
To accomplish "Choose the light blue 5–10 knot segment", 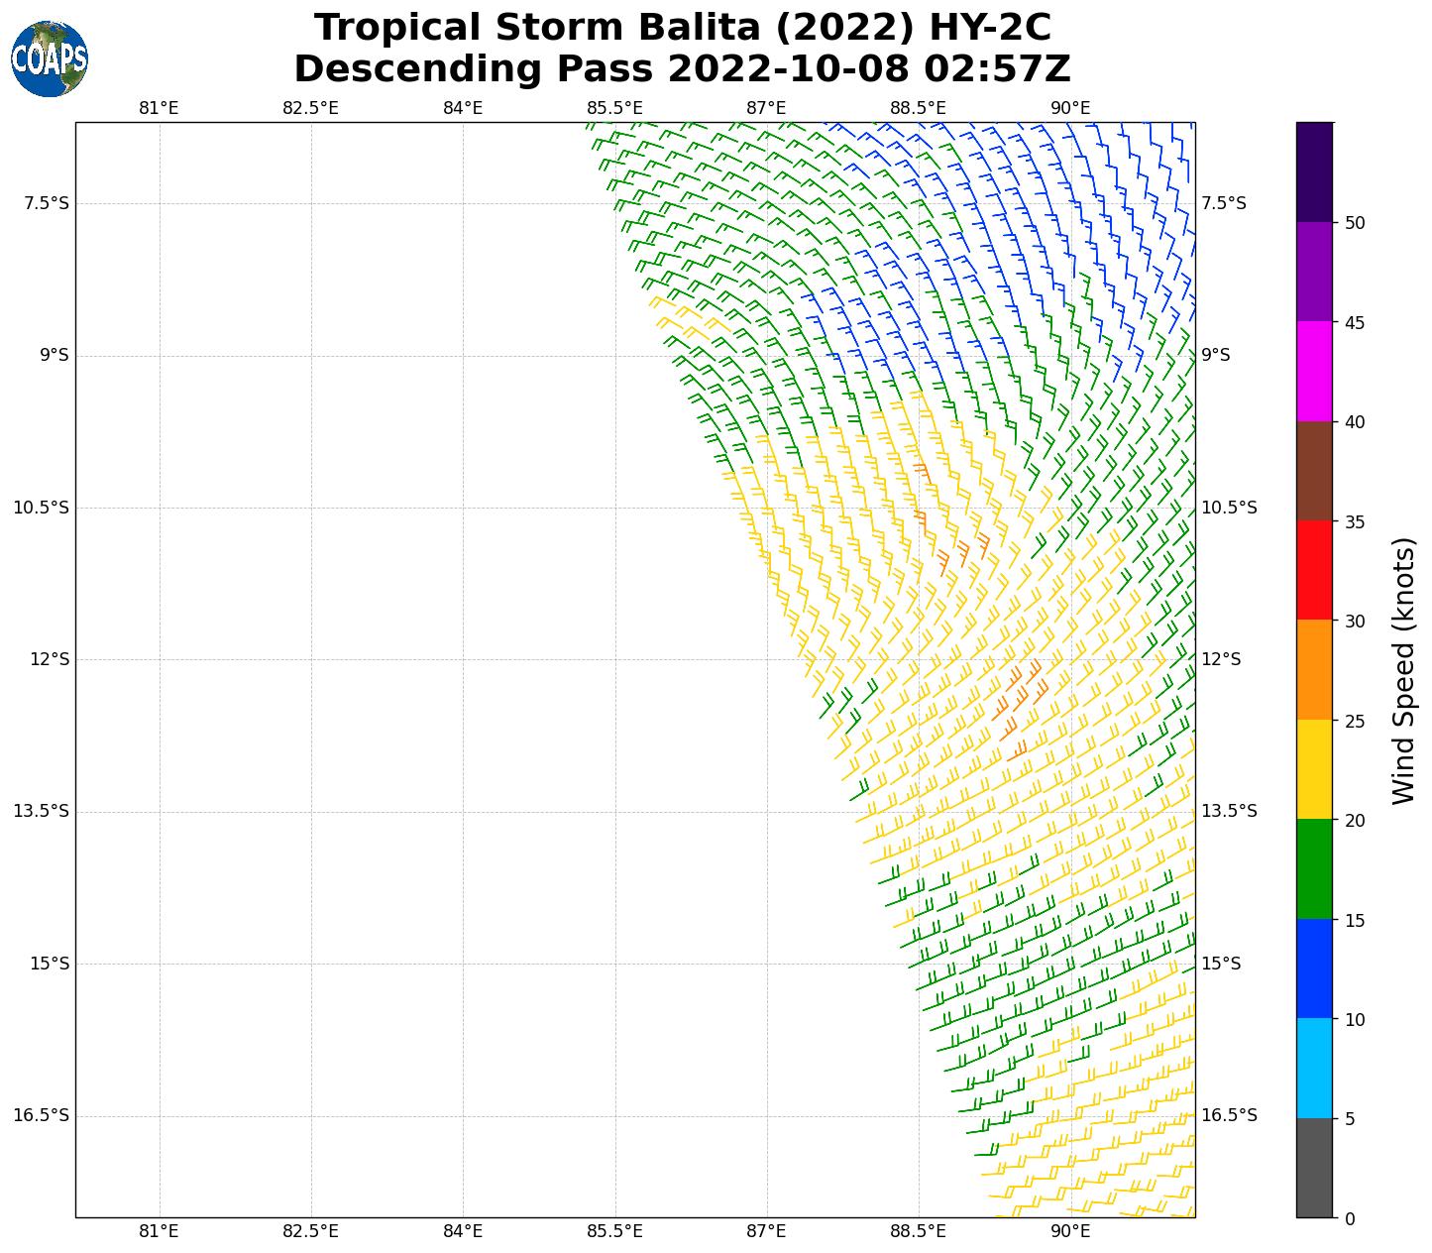I will coord(1314,1069).
